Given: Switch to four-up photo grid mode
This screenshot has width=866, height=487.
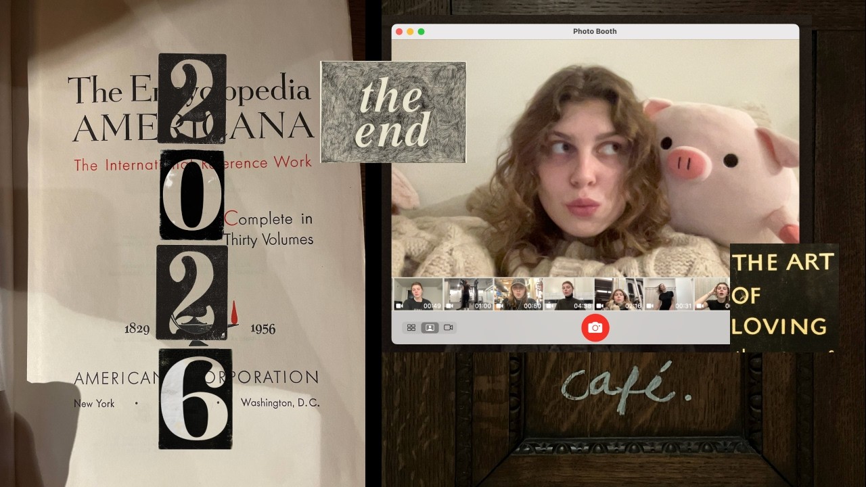Looking at the screenshot, I should pos(411,328).
